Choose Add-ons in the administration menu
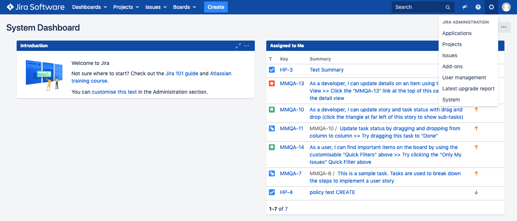 click(452, 66)
